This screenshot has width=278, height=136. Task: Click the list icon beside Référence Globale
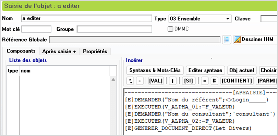(x=227, y=40)
